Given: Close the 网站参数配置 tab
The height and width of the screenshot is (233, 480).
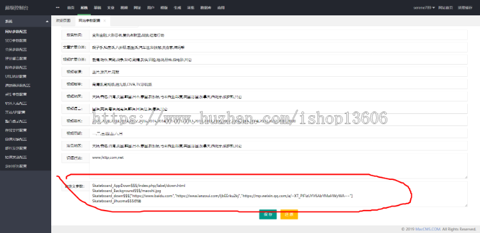Looking at the screenshot, I should 104,21.
